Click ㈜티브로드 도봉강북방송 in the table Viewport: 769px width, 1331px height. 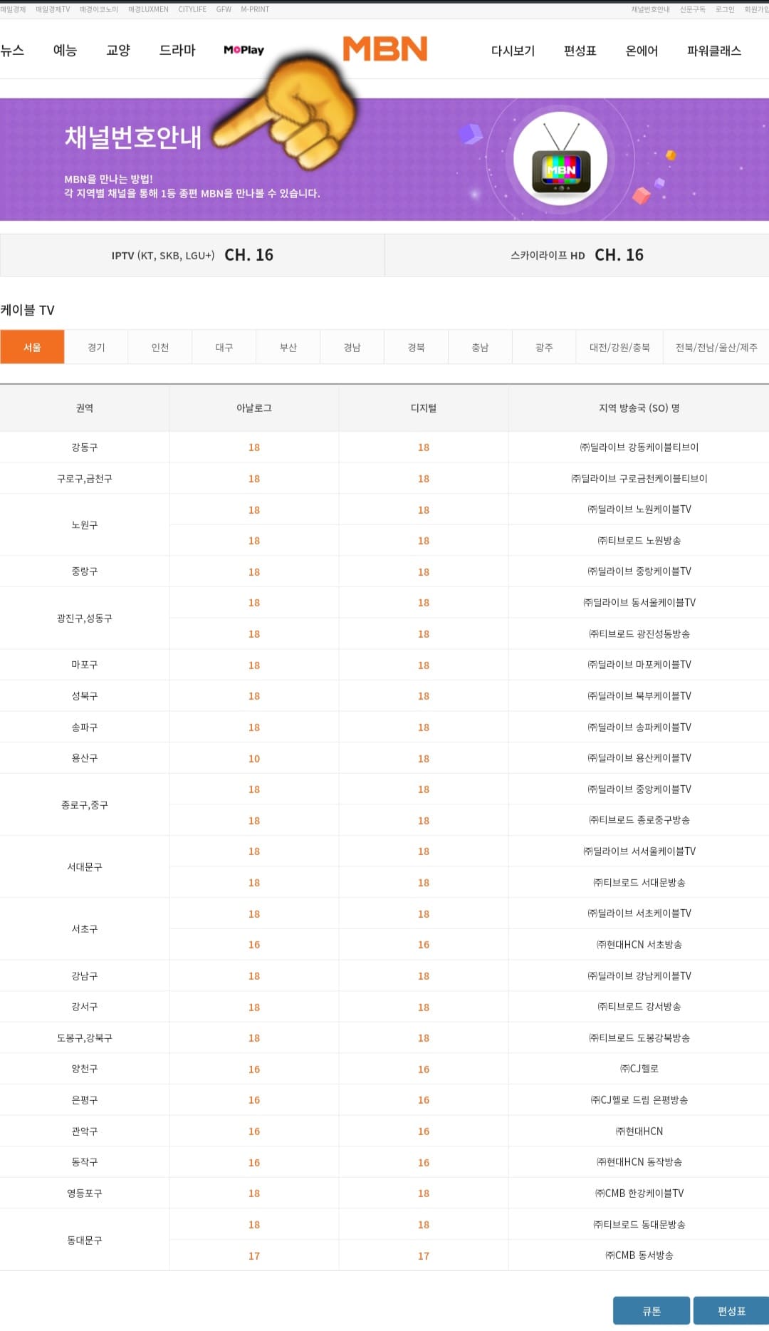(x=639, y=1037)
